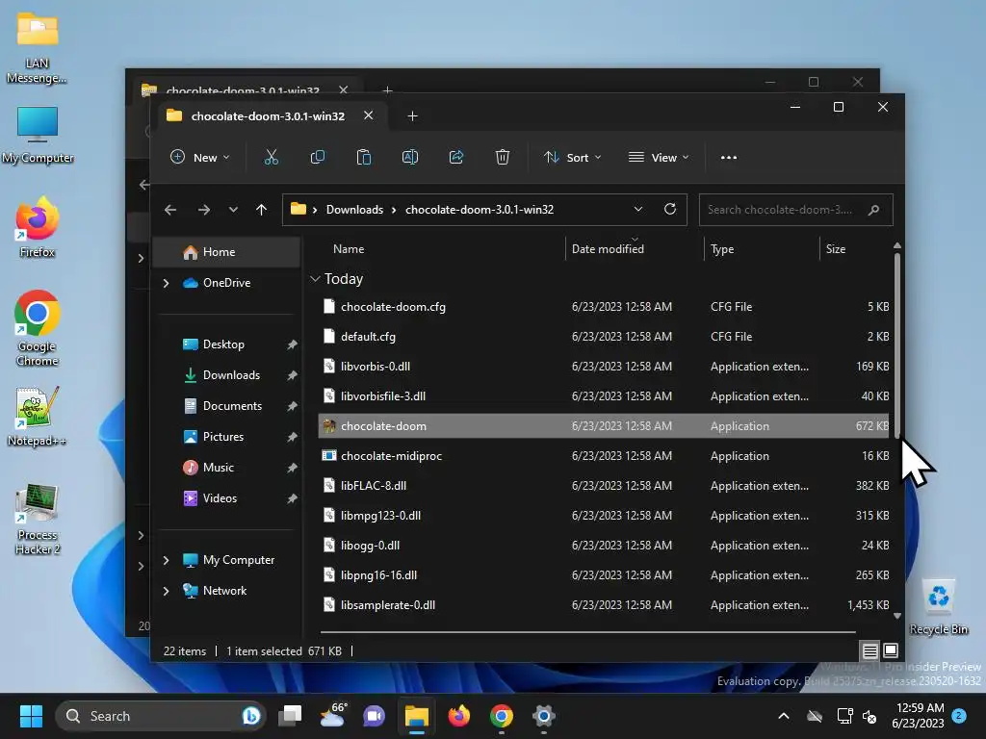Open Task View from taskbar
The width and height of the screenshot is (986, 739).
[291, 716]
